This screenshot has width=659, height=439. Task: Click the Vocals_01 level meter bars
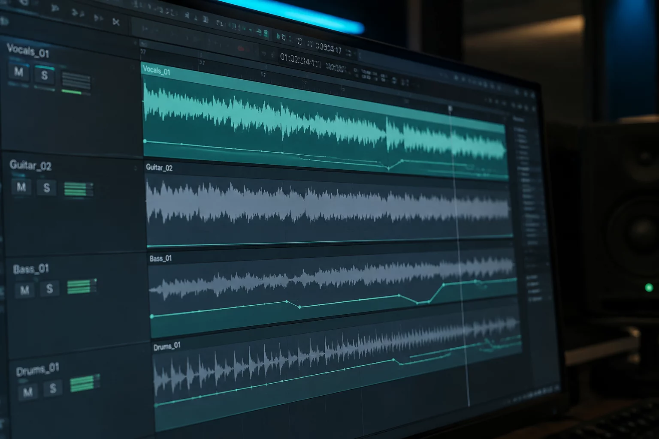(76, 83)
